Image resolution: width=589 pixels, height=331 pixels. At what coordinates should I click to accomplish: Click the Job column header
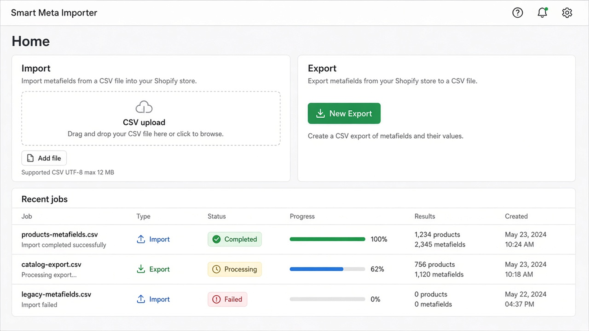(27, 216)
